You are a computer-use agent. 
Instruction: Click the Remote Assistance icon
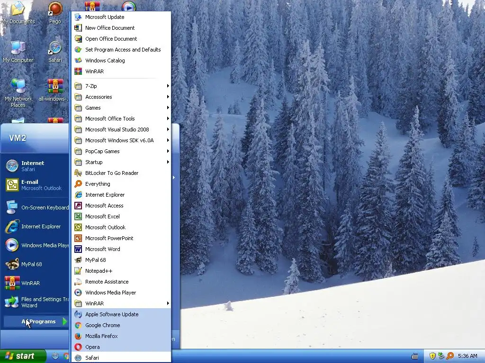(78, 282)
